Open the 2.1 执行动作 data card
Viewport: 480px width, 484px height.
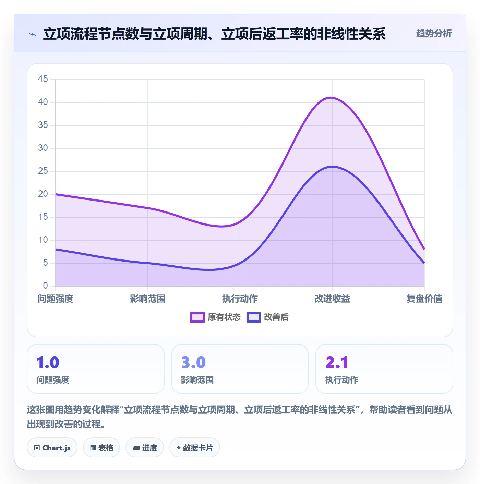384,369
